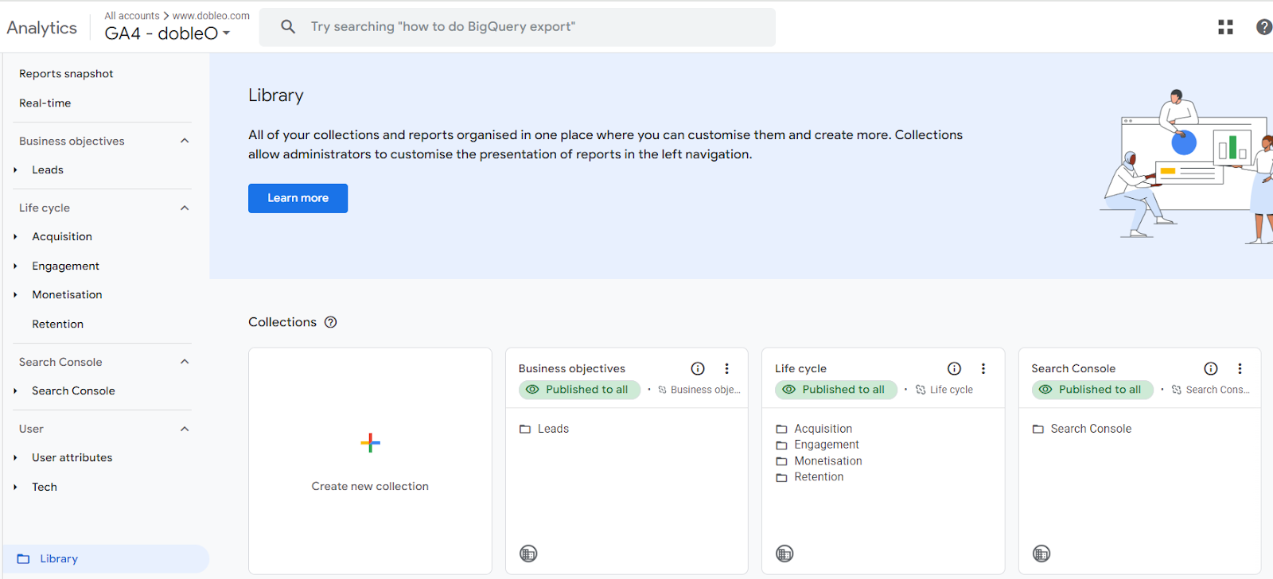Expand the Acquisition tree arrow

click(x=15, y=237)
